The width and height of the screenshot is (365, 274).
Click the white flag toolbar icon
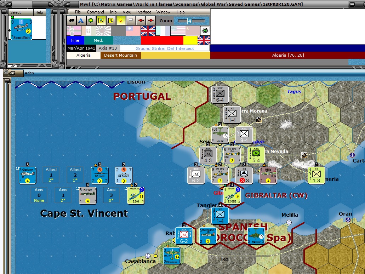click(131, 21)
